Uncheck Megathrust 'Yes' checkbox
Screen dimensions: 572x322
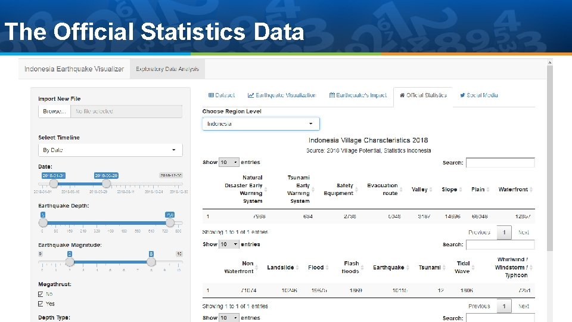point(41,304)
